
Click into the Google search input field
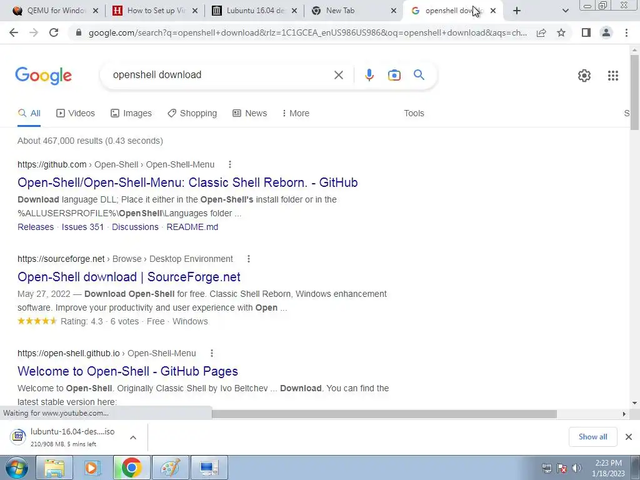[221, 75]
